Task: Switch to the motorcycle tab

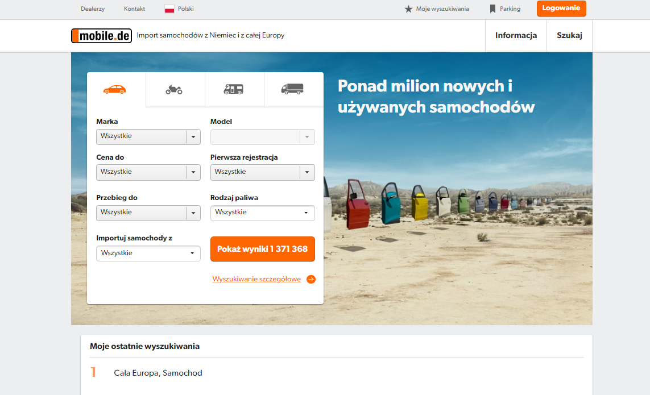Action: pos(174,90)
